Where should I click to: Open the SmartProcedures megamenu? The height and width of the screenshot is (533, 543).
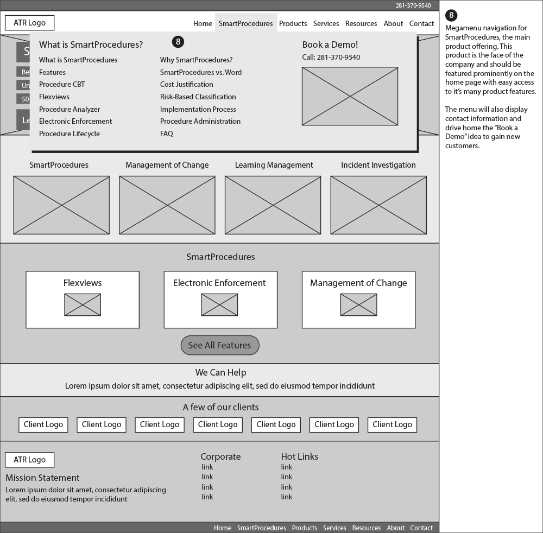pos(245,23)
